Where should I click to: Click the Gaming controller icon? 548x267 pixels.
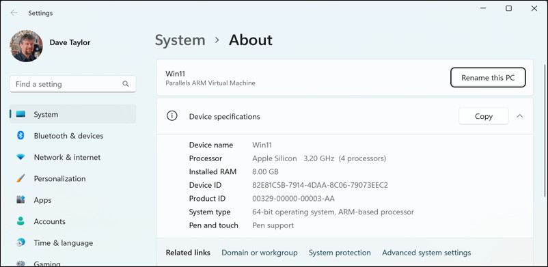[x=20, y=263]
